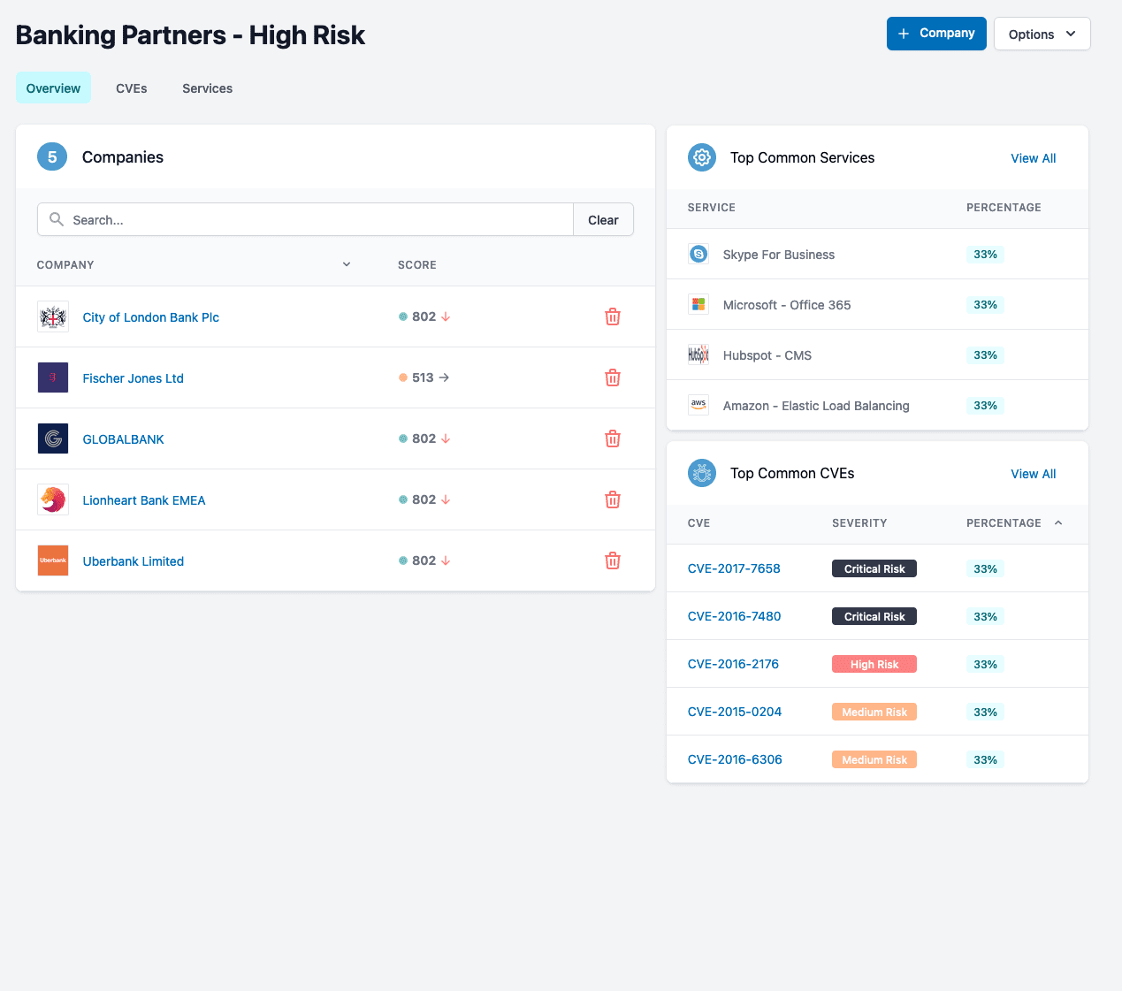Screen dimensions: 1122x991
Task: Add a new Company button
Action: tap(936, 34)
